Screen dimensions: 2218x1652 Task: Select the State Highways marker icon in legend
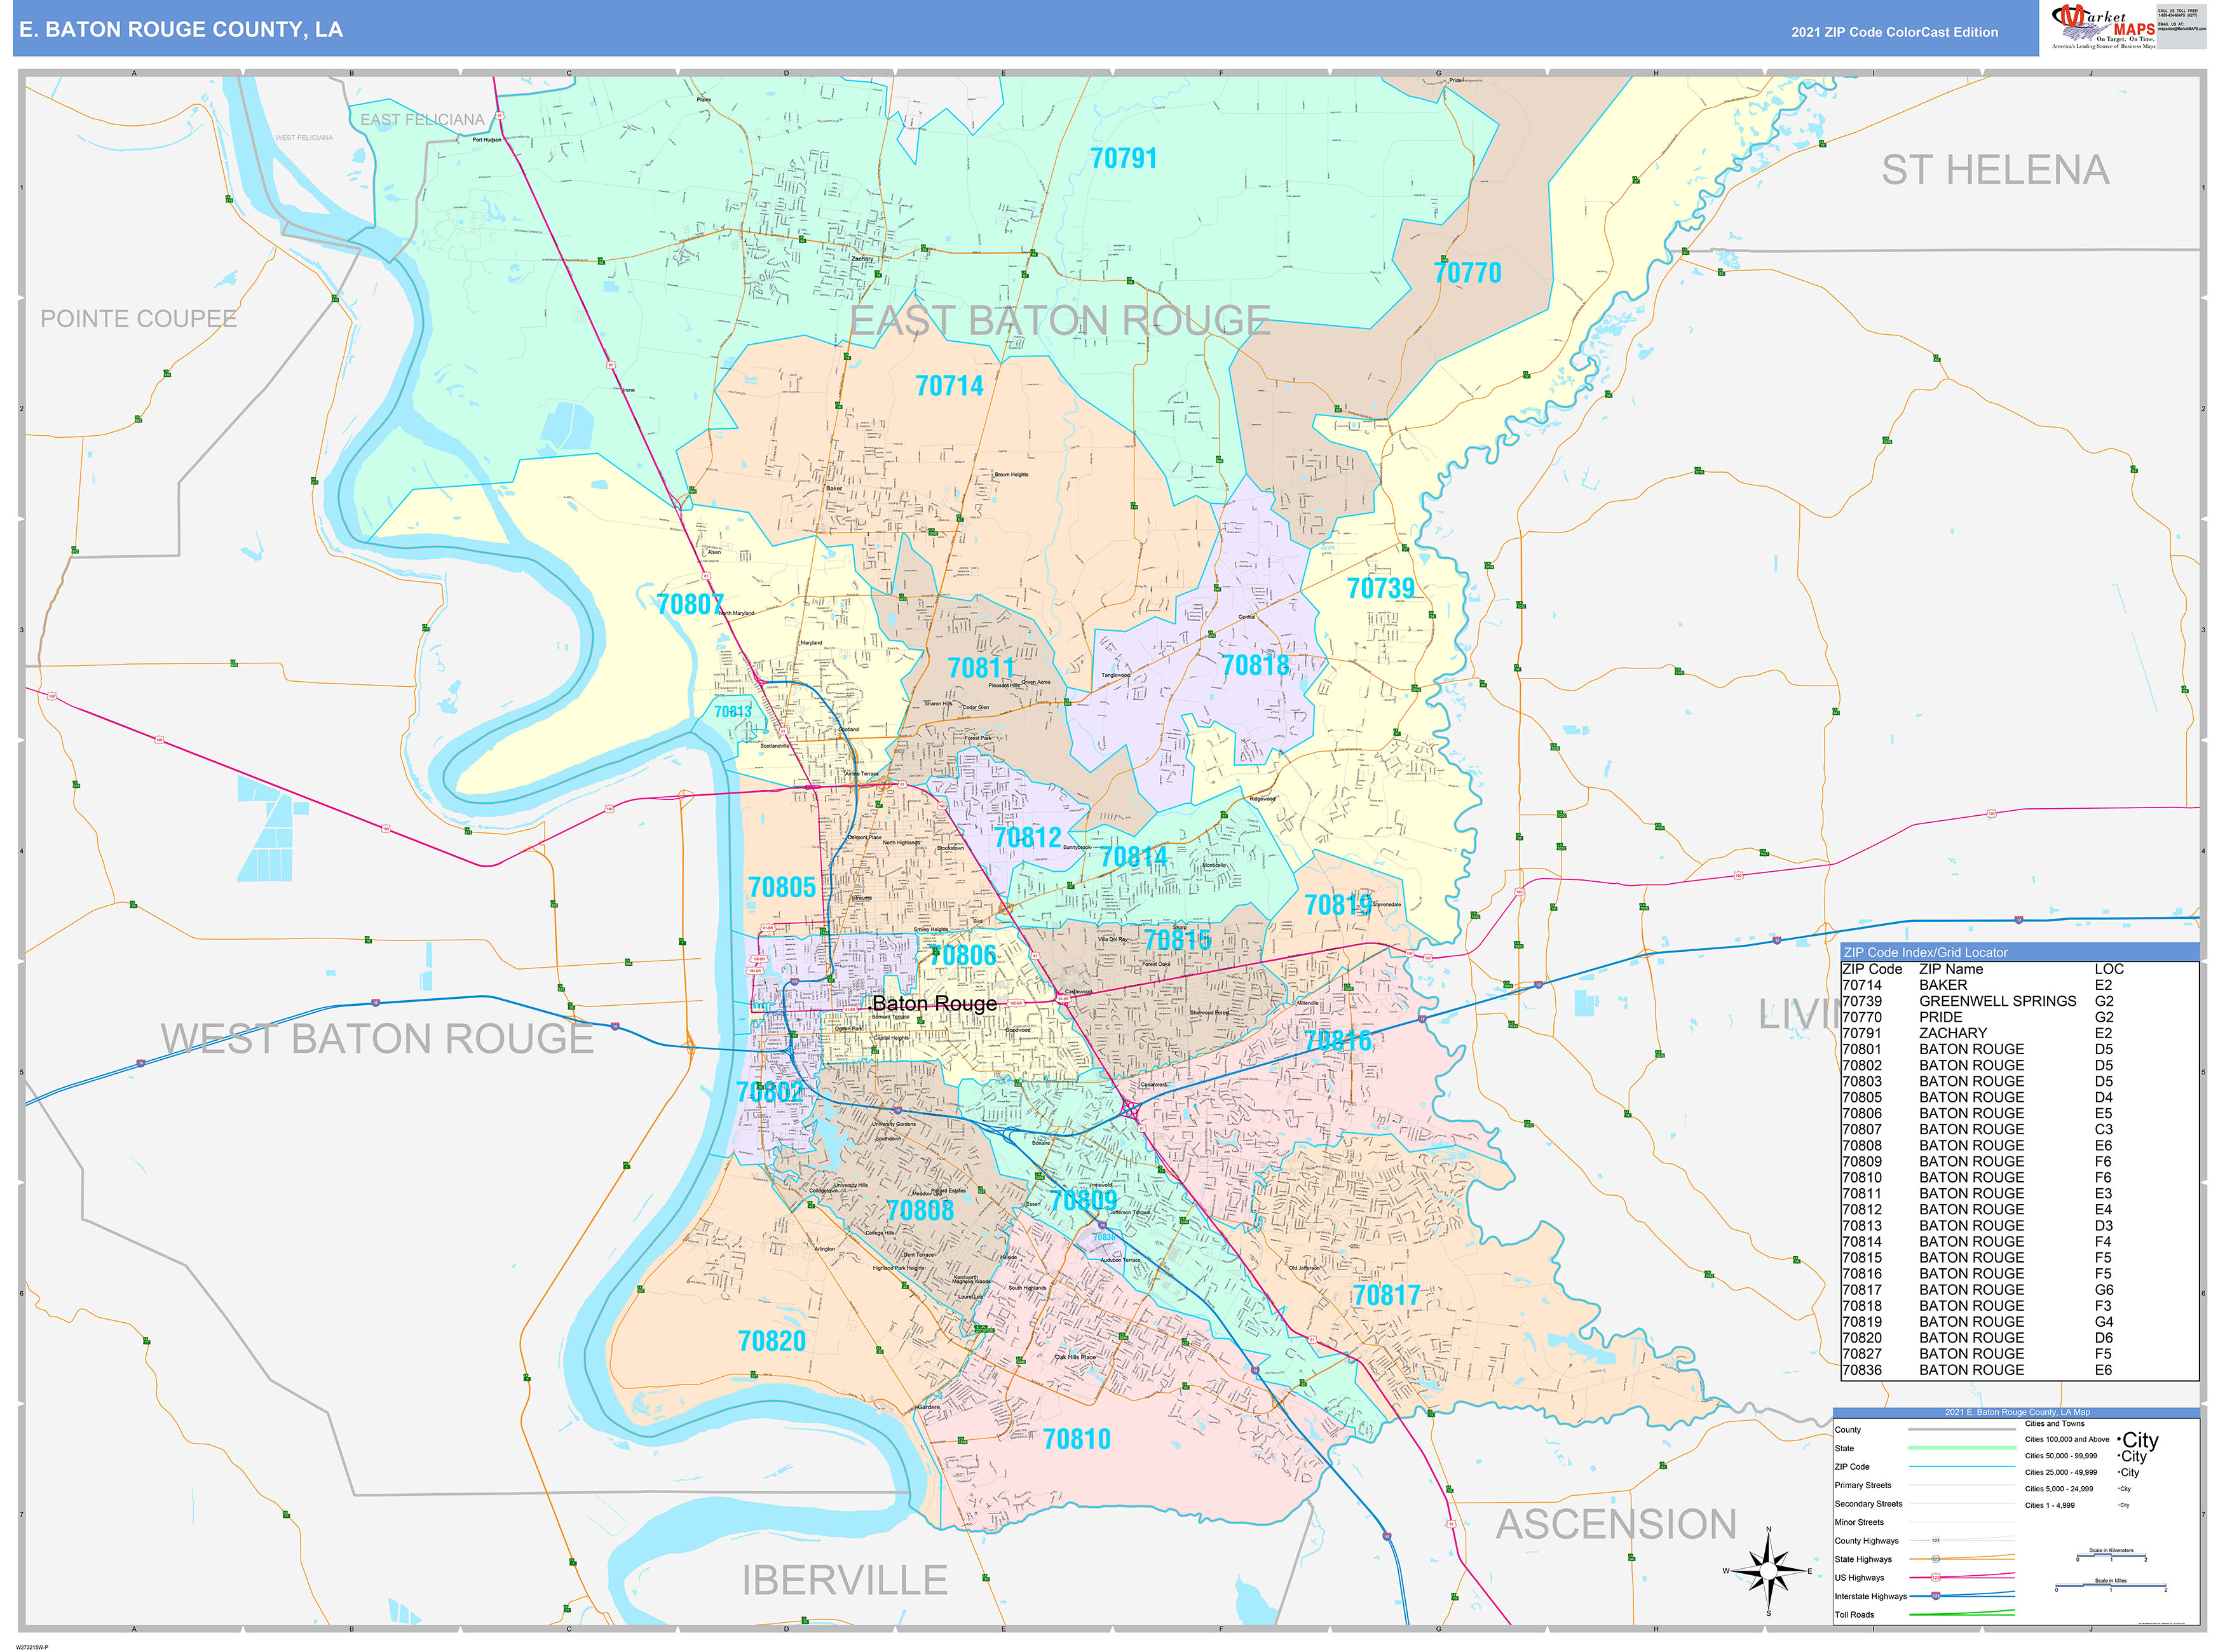coord(1935,1559)
